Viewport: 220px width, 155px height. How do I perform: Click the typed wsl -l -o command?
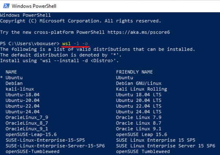pyautogui.click(x=75, y=44)
